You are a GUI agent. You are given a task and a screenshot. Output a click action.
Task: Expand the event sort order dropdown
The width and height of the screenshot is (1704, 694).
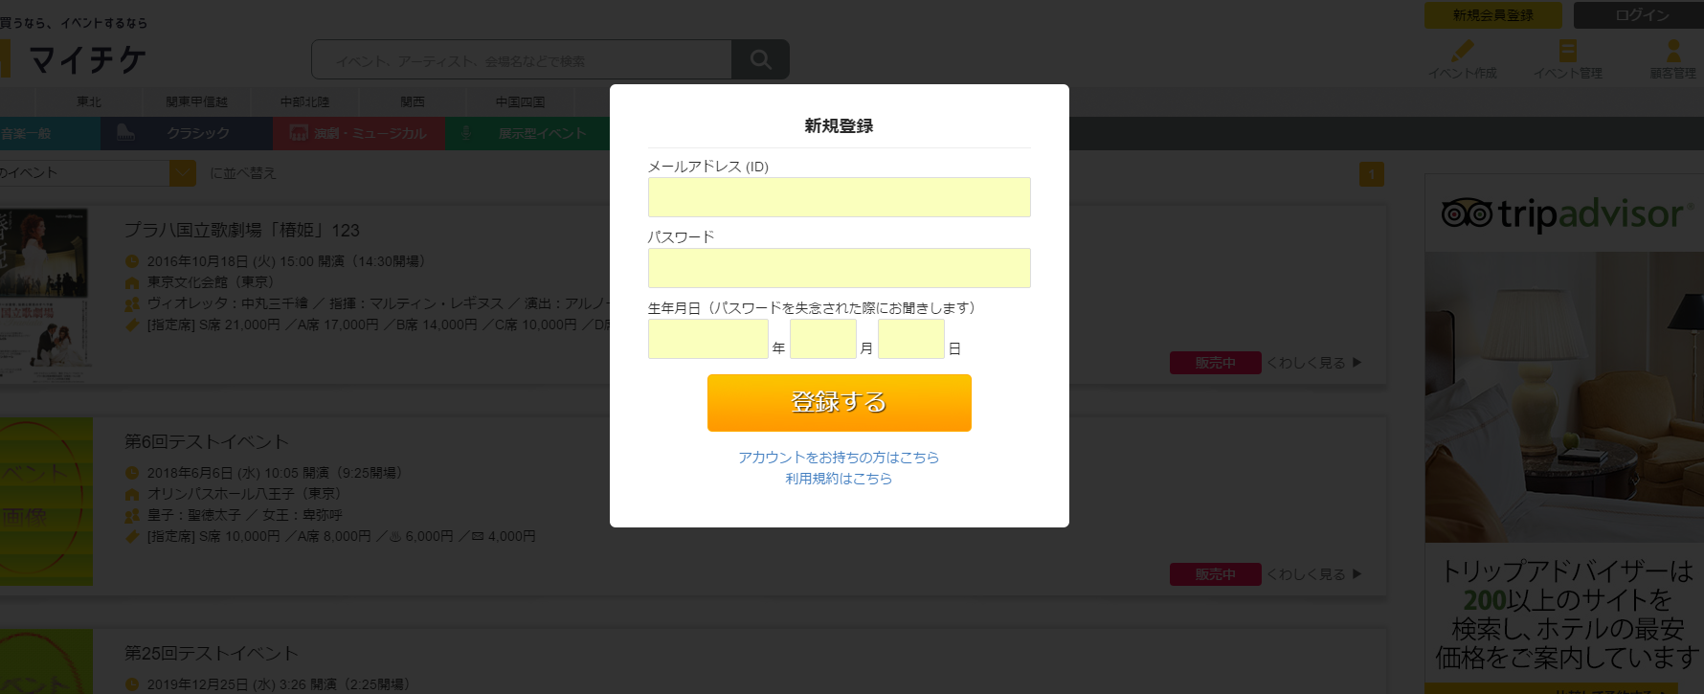[182, 173]
